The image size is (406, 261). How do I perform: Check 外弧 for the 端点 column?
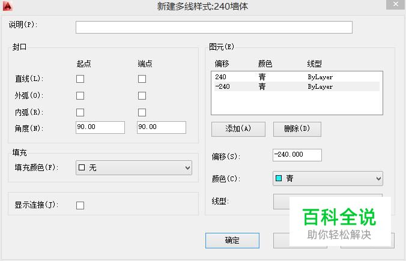pos(142,95)
